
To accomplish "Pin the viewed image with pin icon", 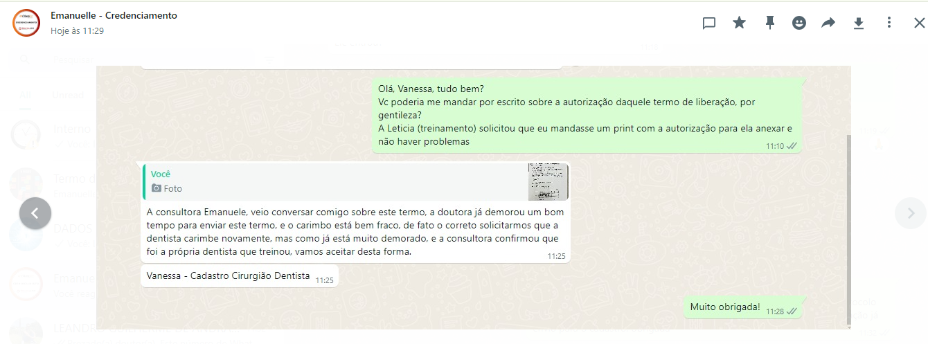I will (769, 23).
